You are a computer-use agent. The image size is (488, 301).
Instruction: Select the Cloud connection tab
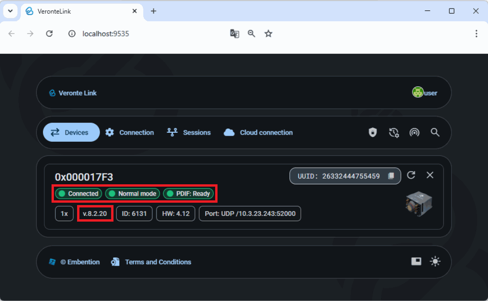[x=258, y=133]
